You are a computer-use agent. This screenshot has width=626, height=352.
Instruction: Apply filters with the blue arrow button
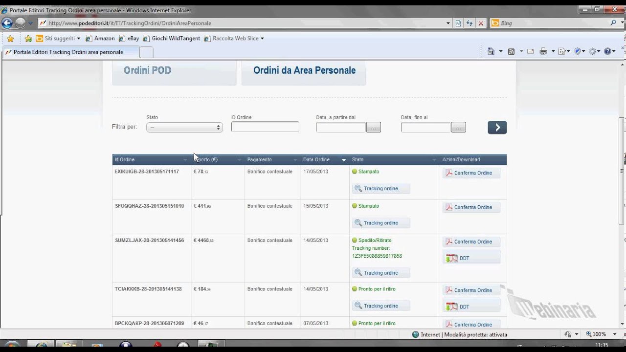[x=497, y=128]
